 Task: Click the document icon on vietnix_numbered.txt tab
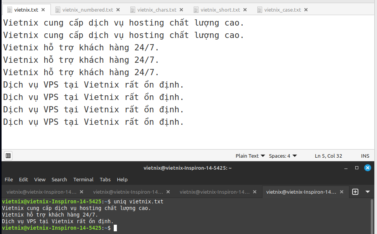pyautogui.click(x=57, y=10)
